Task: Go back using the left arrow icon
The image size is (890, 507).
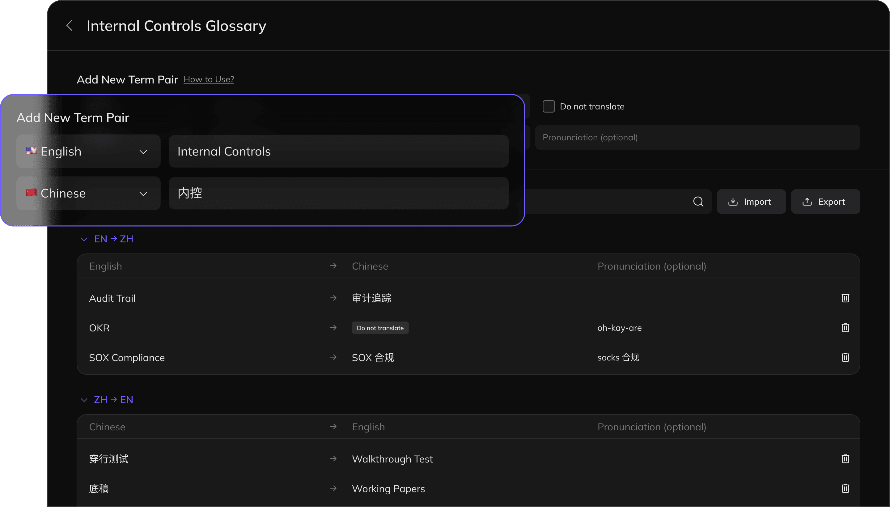Action: 69,25
